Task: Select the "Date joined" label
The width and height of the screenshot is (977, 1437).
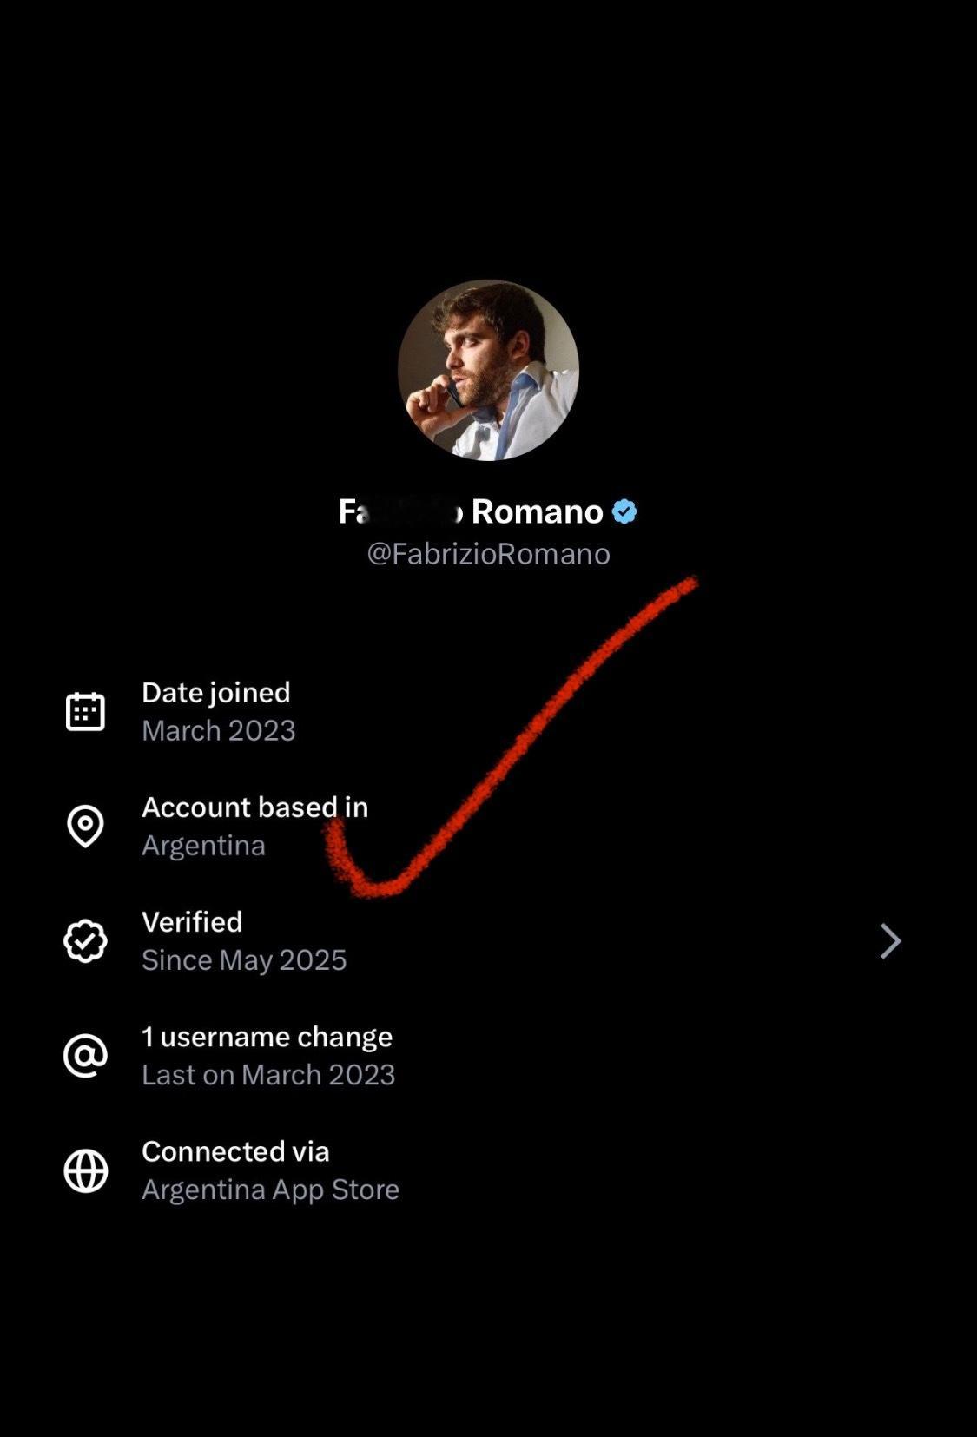Action: click(x=216, y=692)
